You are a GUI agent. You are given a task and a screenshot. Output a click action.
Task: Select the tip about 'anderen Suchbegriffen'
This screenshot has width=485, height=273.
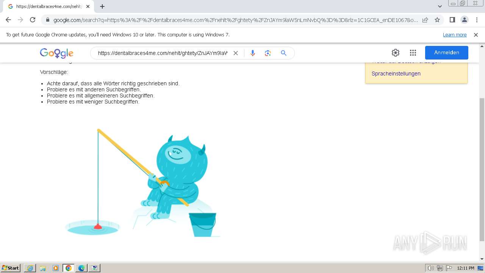94,89
